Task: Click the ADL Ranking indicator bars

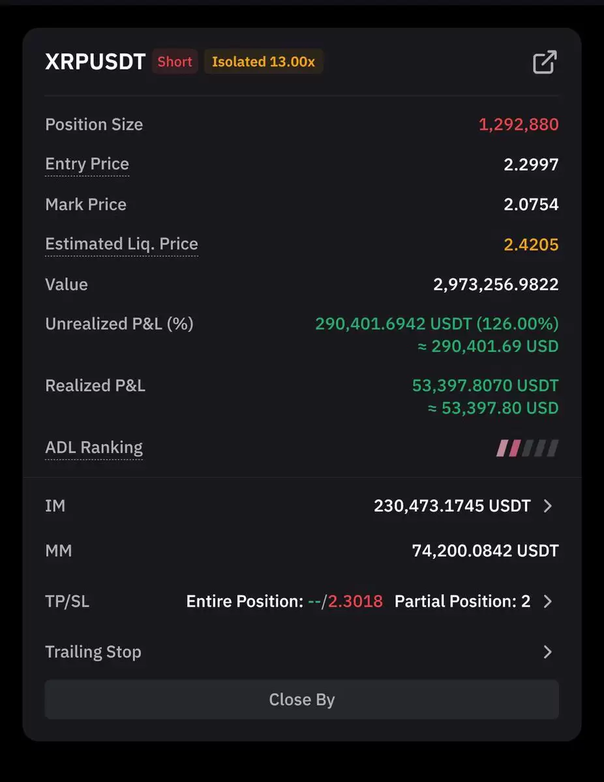Action: click(528, 448)
